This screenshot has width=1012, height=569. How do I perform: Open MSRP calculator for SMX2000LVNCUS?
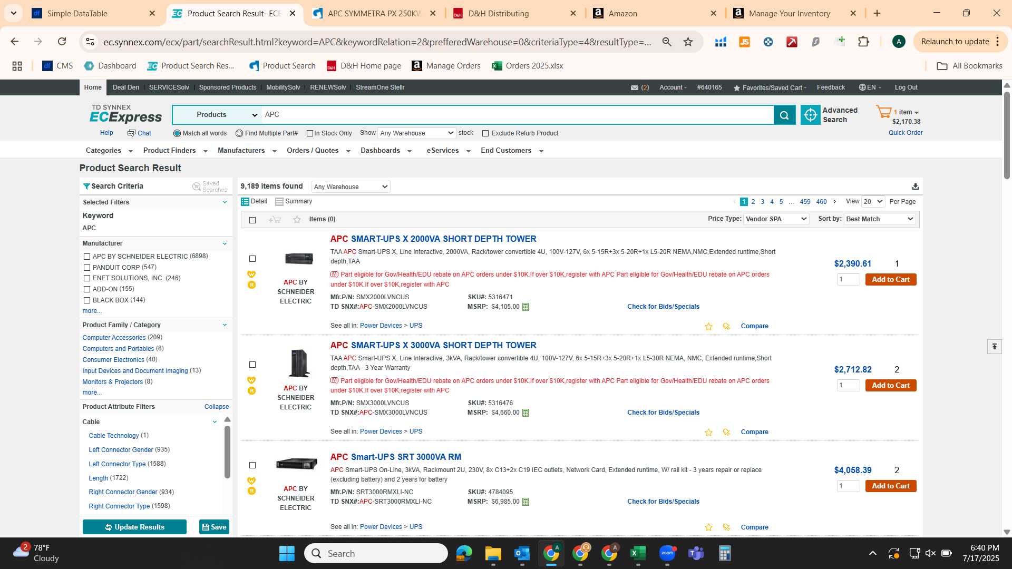point(526,307)
